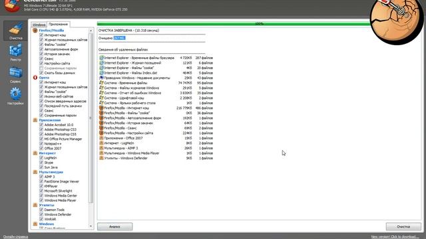Toggle Skype checkbox

coord(41,163)
